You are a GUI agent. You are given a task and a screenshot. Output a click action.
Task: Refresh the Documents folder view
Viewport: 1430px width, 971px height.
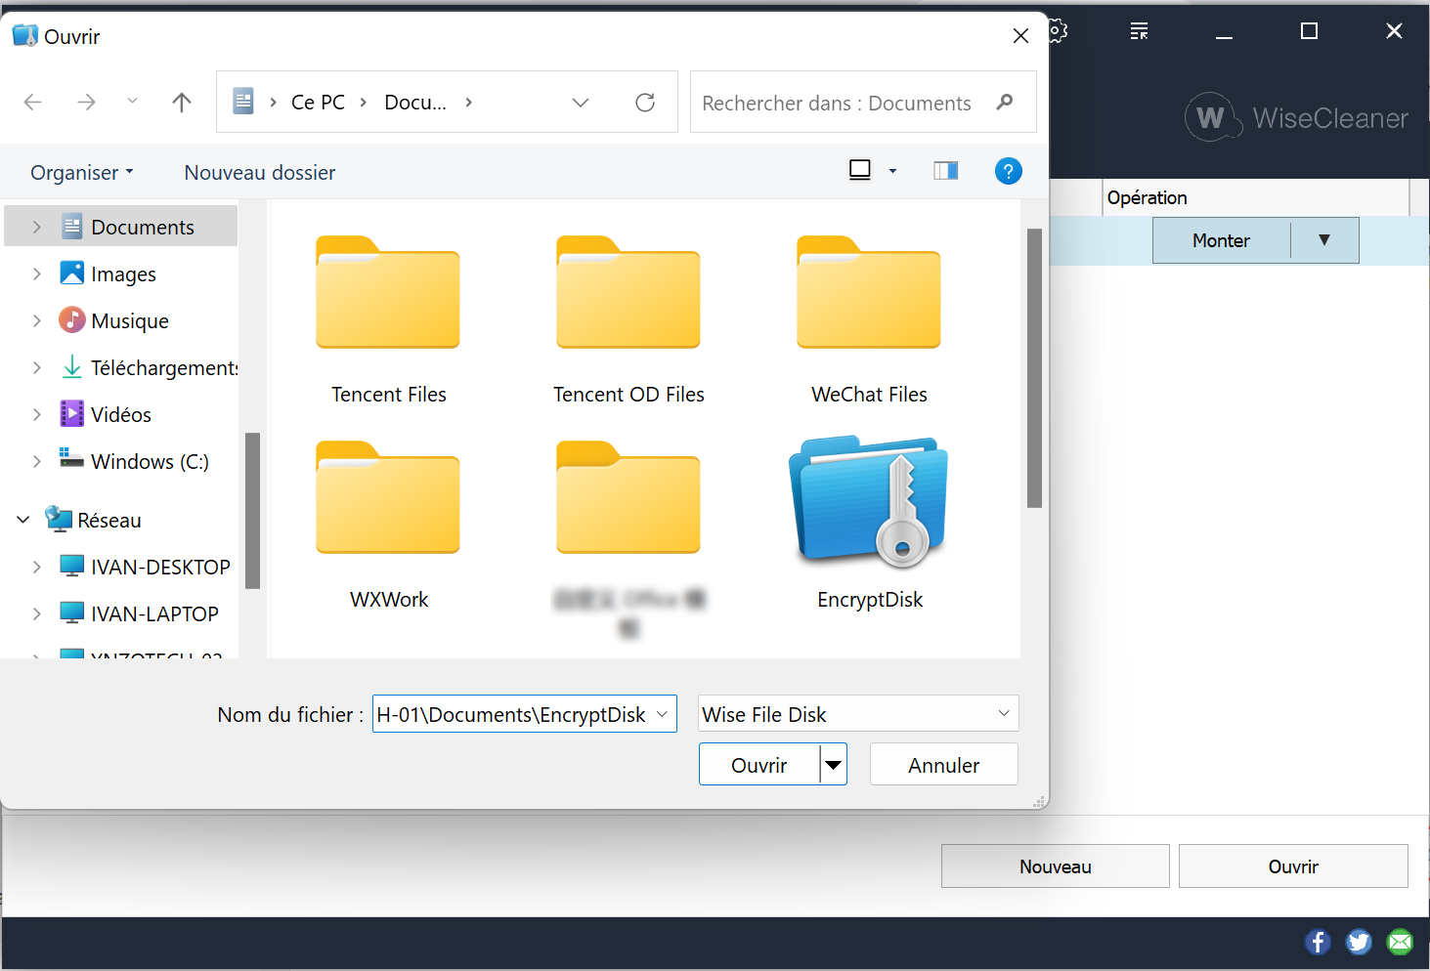[645, 103]
